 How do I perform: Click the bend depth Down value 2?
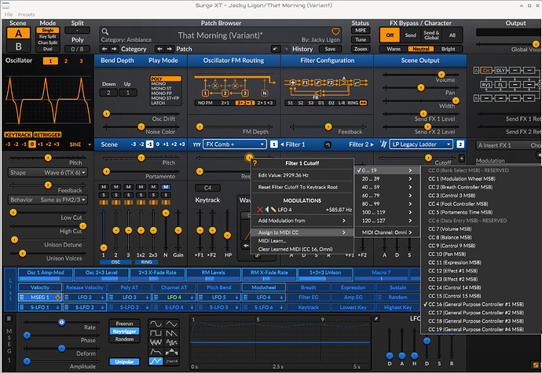pyautogui.click(x=108, y=93)
